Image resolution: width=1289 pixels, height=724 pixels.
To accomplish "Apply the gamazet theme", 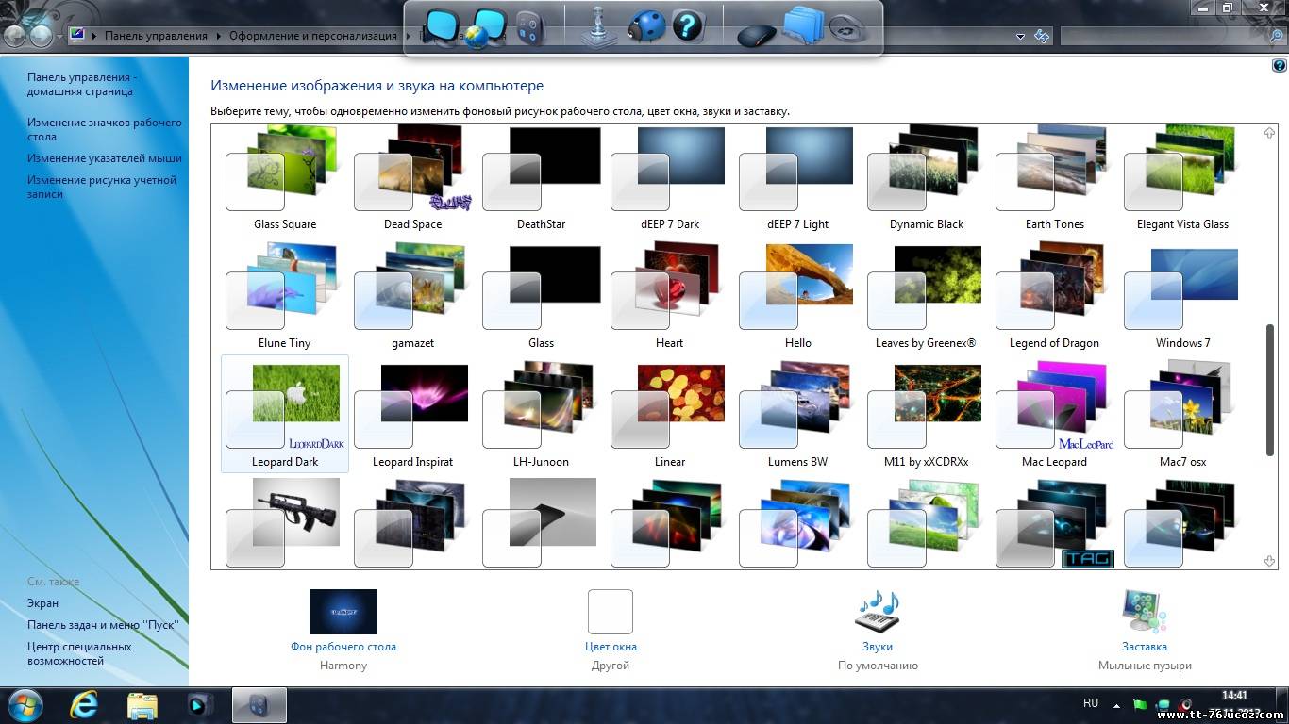I will [x=412, y=296].
